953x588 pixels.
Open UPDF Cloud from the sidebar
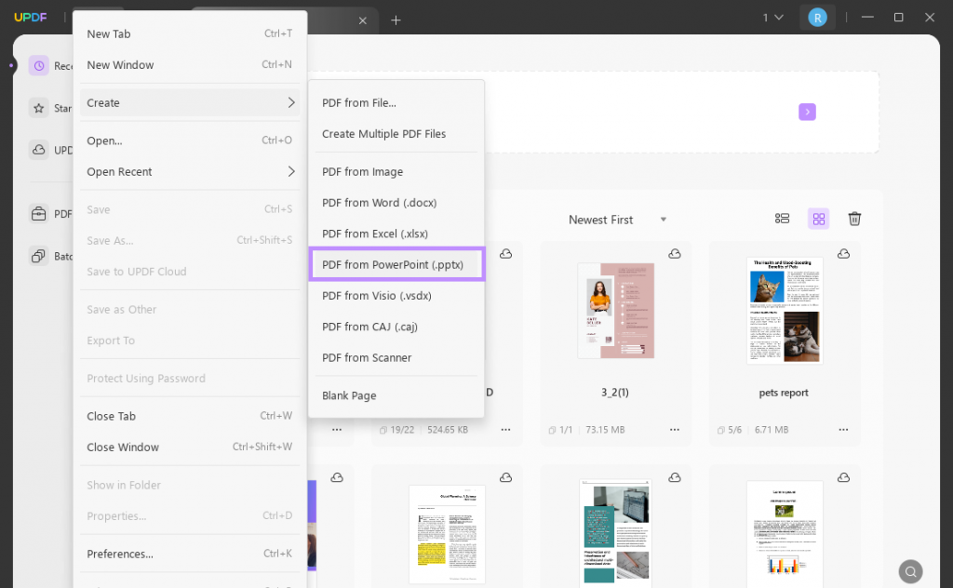click(41, 151)
